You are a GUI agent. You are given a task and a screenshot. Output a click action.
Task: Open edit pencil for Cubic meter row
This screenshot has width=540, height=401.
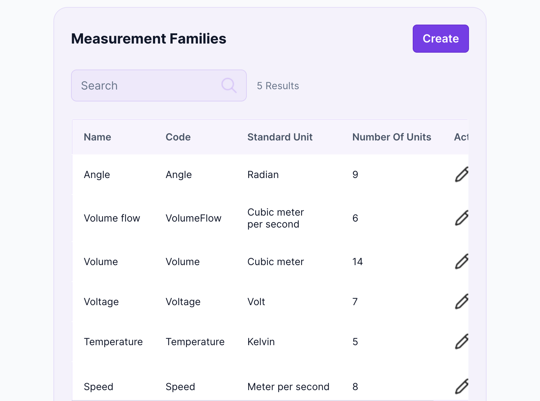(462, 262)
